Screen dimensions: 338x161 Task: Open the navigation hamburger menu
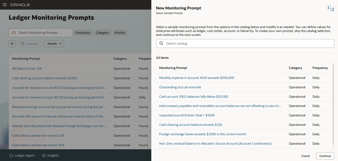pos(4,4)
